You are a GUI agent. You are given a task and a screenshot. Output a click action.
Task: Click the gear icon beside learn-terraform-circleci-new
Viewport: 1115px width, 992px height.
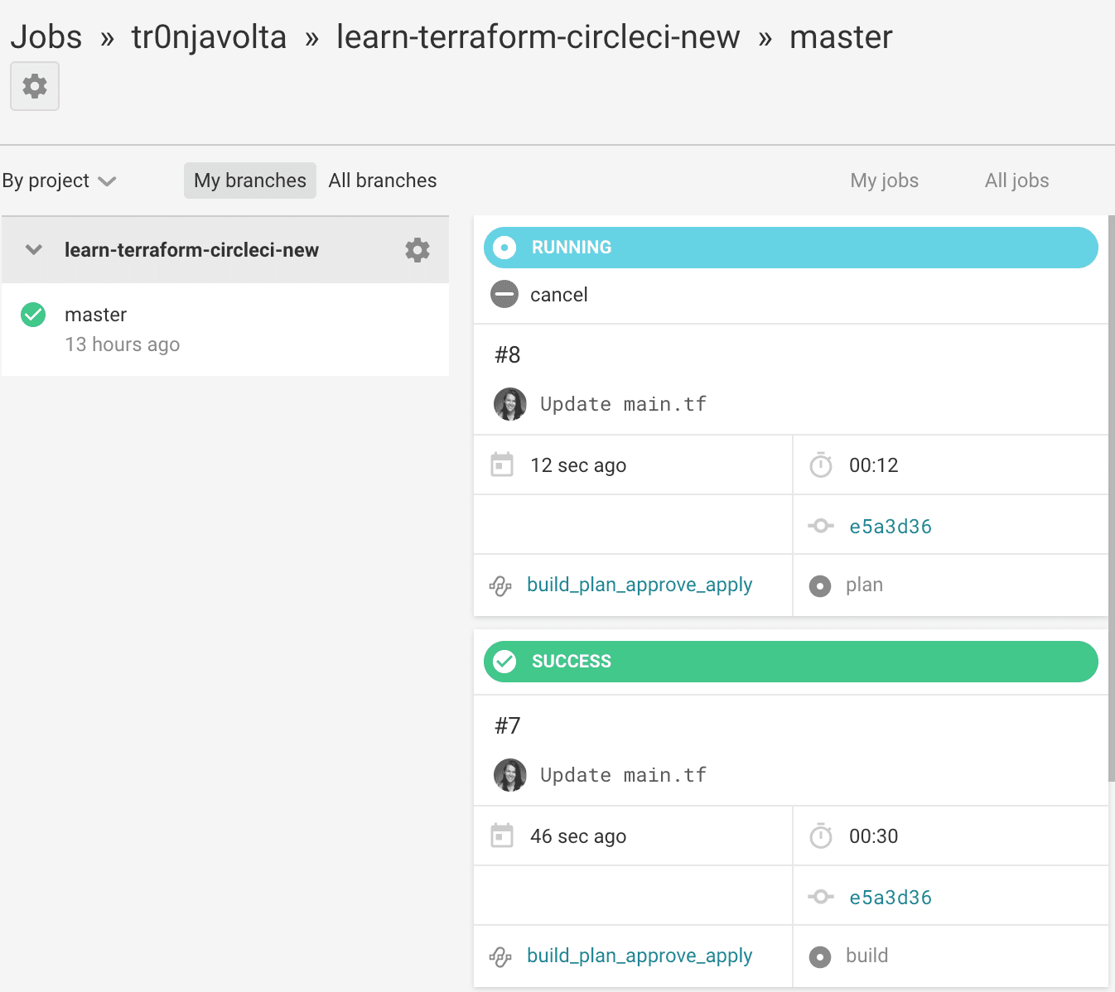[x=418, y=249]
